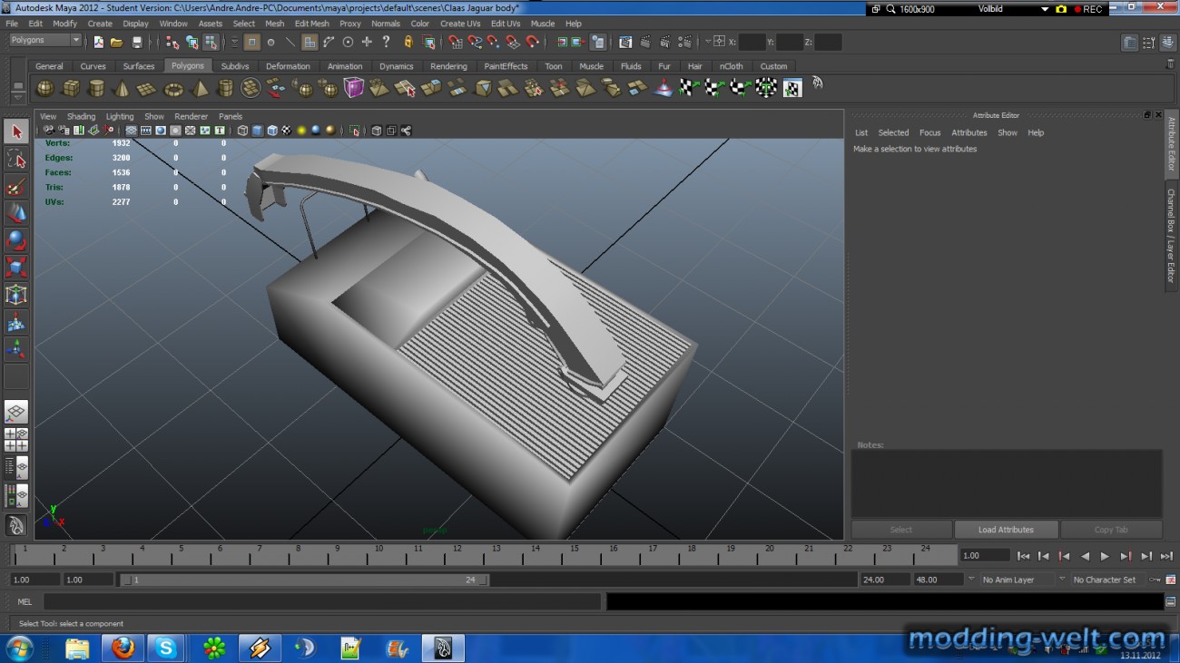
Task: Create a polygon cylinder from the shelf
Action: pyautogui.click(x=95, y=88)
